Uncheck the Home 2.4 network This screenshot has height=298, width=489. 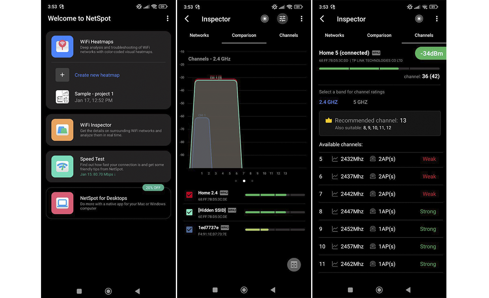coord(189,194)
